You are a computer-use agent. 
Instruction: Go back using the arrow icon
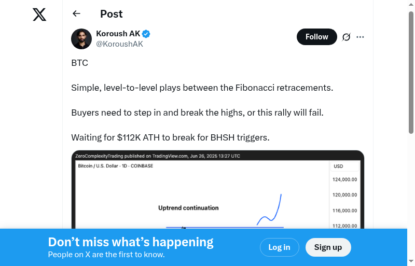tap(77, 14)
